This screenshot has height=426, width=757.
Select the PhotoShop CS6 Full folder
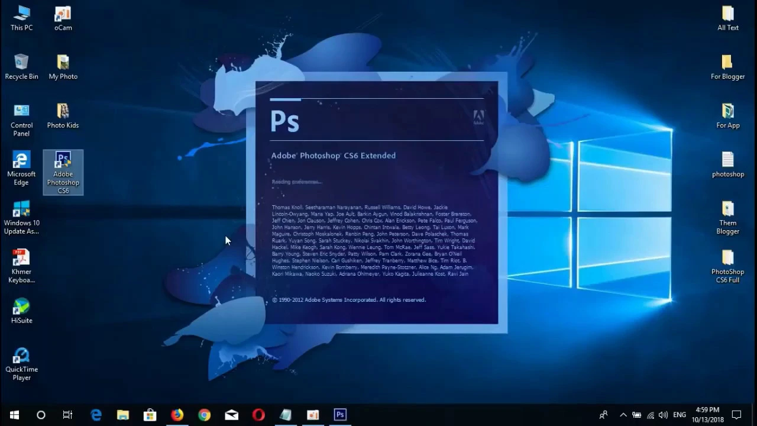pos(728,266)
